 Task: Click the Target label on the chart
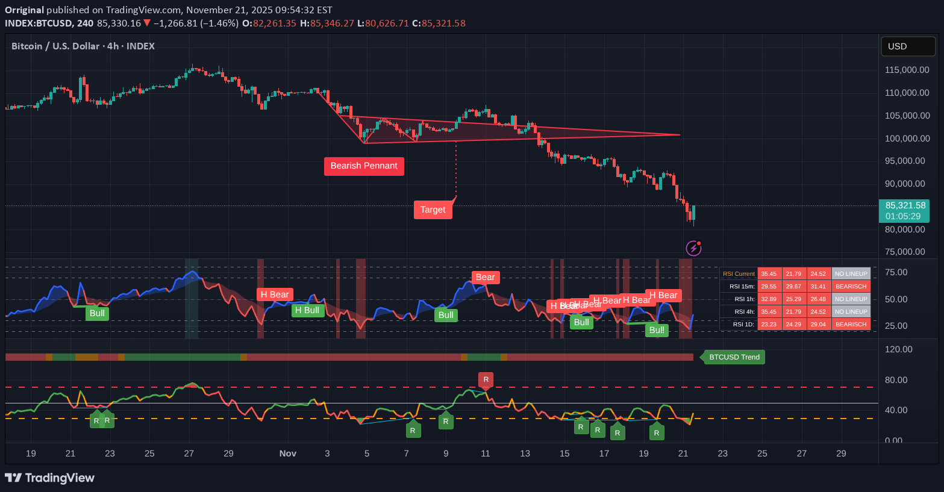[433, 210]
